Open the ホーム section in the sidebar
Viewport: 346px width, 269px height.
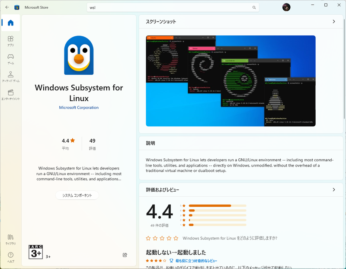pyautogui.click(x=11, y=23)
